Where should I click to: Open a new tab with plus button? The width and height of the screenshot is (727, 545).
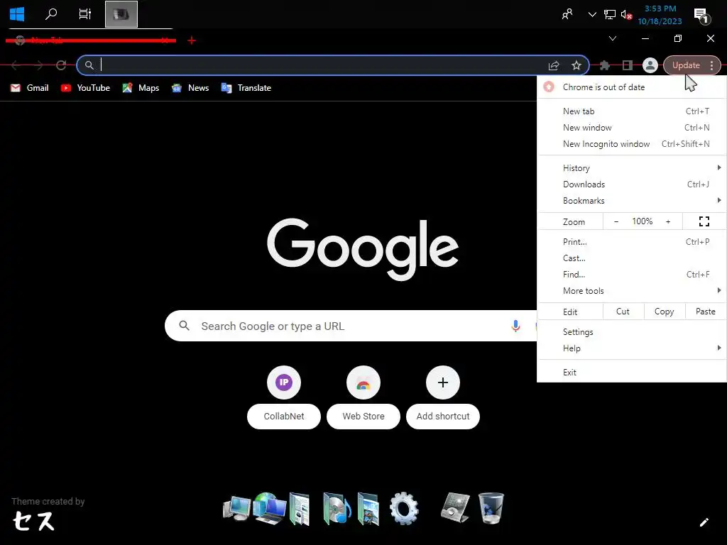pyautogui.click(x=192, y=40)
